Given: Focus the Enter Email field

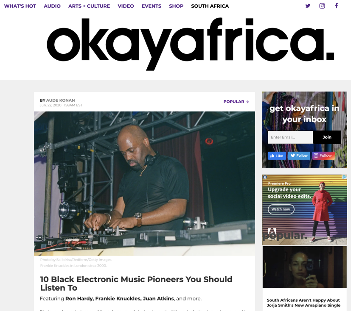Looking at the screenshot, I should [x=291, y=137].
